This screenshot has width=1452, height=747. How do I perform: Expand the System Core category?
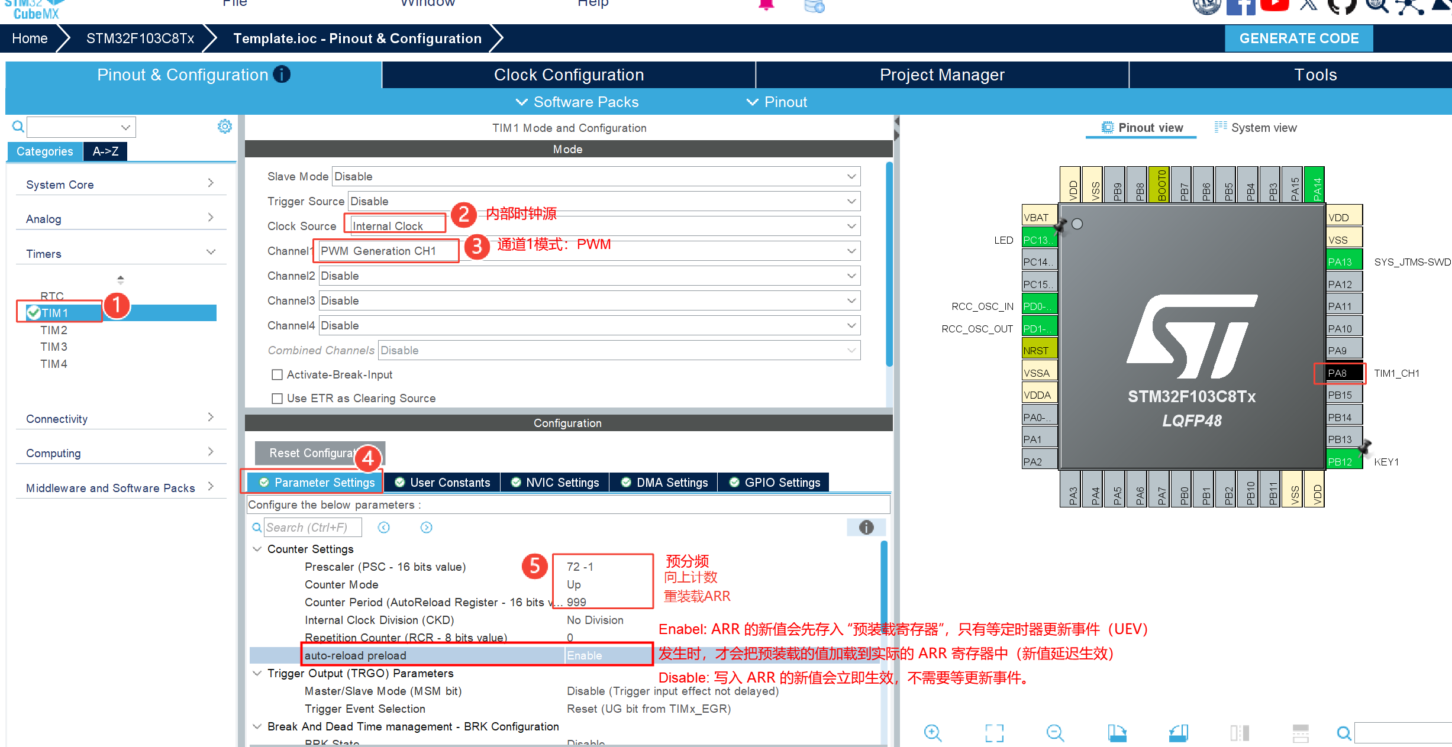(x=121, y=184)
